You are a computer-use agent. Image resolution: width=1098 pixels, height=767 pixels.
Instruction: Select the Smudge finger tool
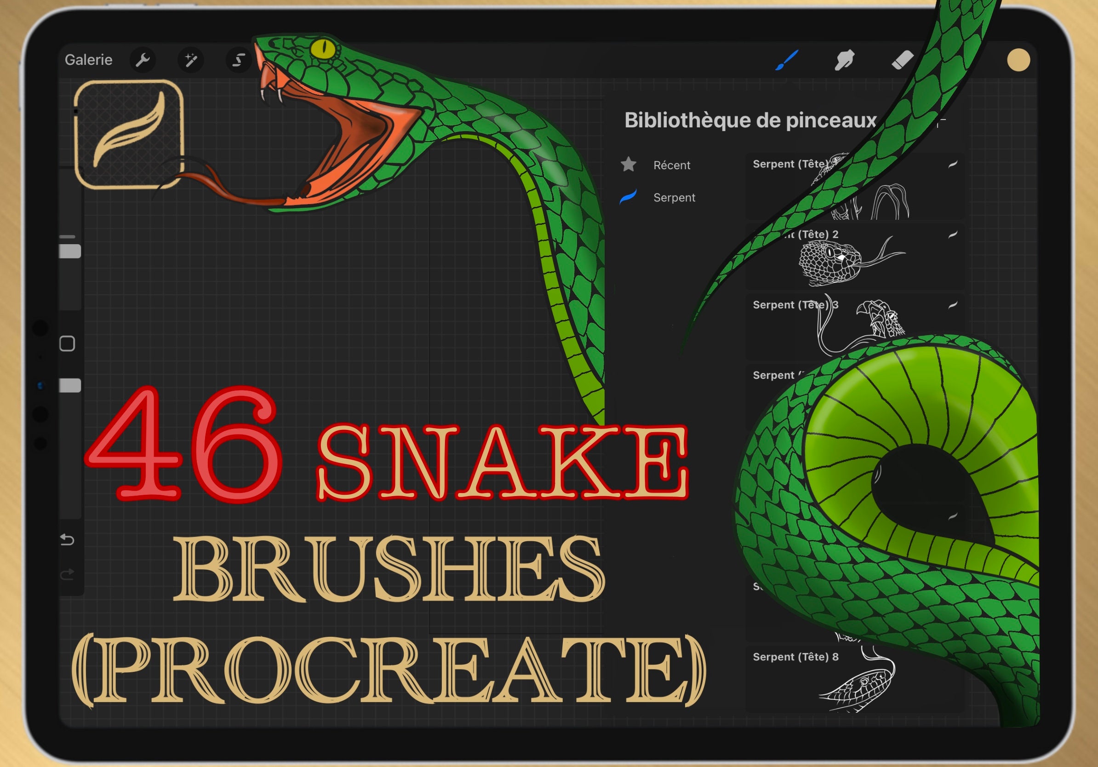(x=844, y=61)
